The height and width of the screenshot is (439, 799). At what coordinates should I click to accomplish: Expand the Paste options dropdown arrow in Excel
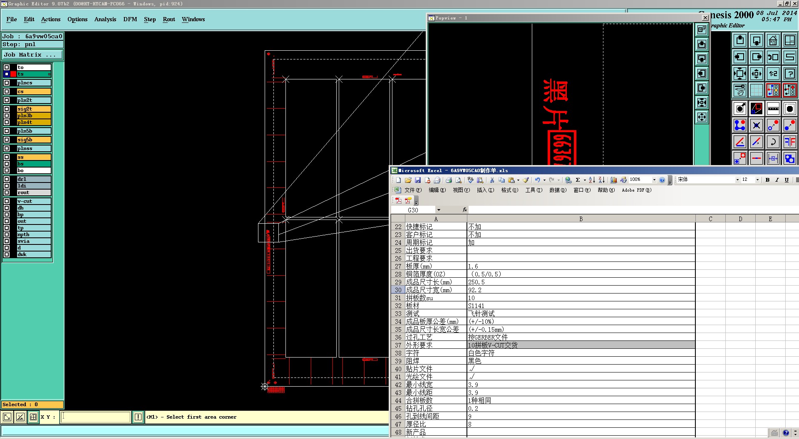tap(518, 180)
